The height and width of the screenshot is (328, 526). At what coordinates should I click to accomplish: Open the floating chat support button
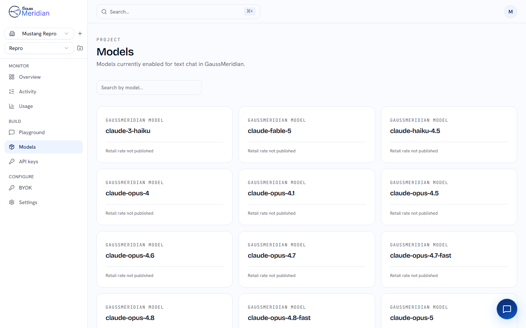click(x=507, y=309)
